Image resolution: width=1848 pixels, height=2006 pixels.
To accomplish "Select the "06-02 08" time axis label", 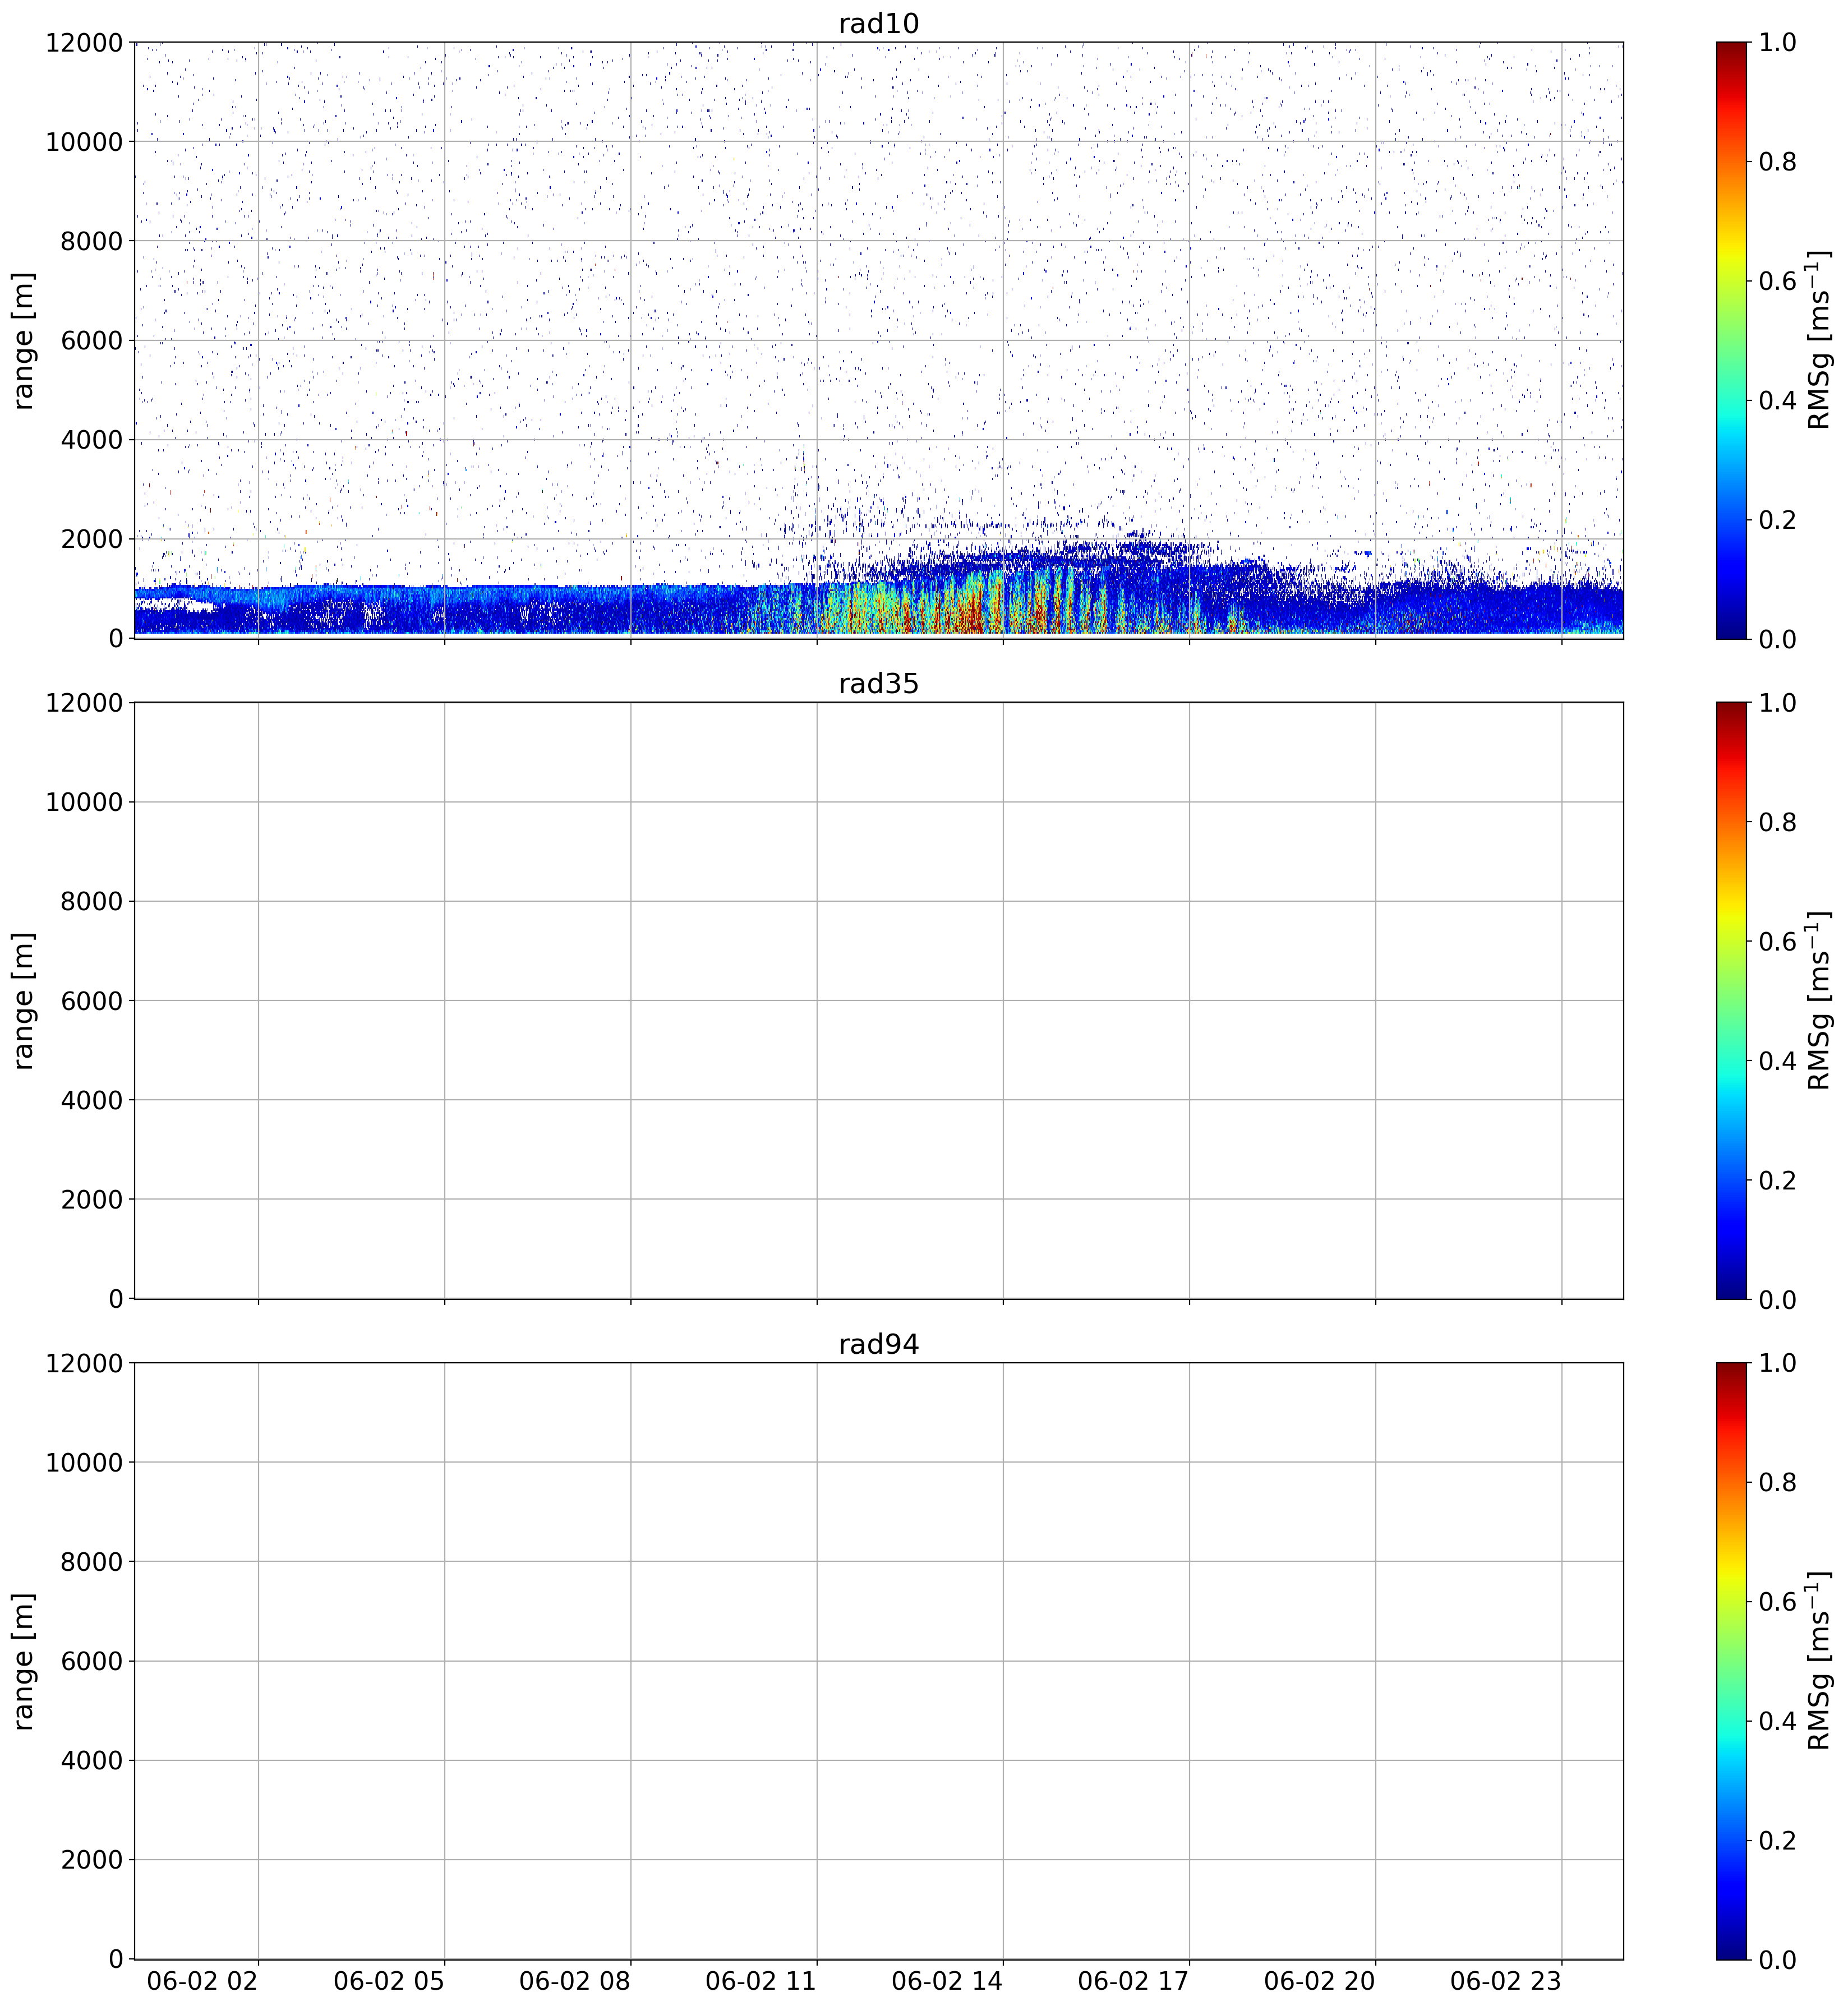I will click(575, 1981).
